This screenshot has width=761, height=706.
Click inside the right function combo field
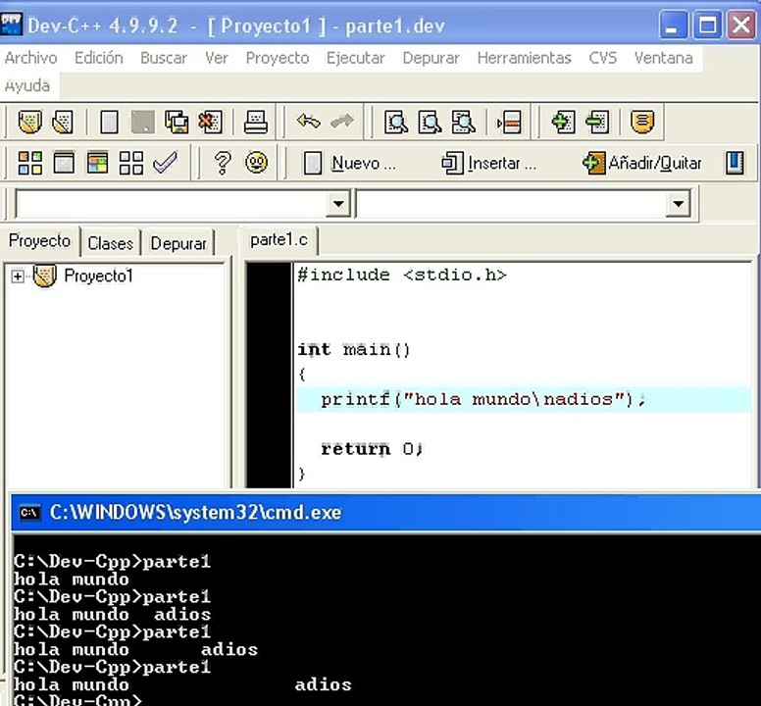pos(512,204)
